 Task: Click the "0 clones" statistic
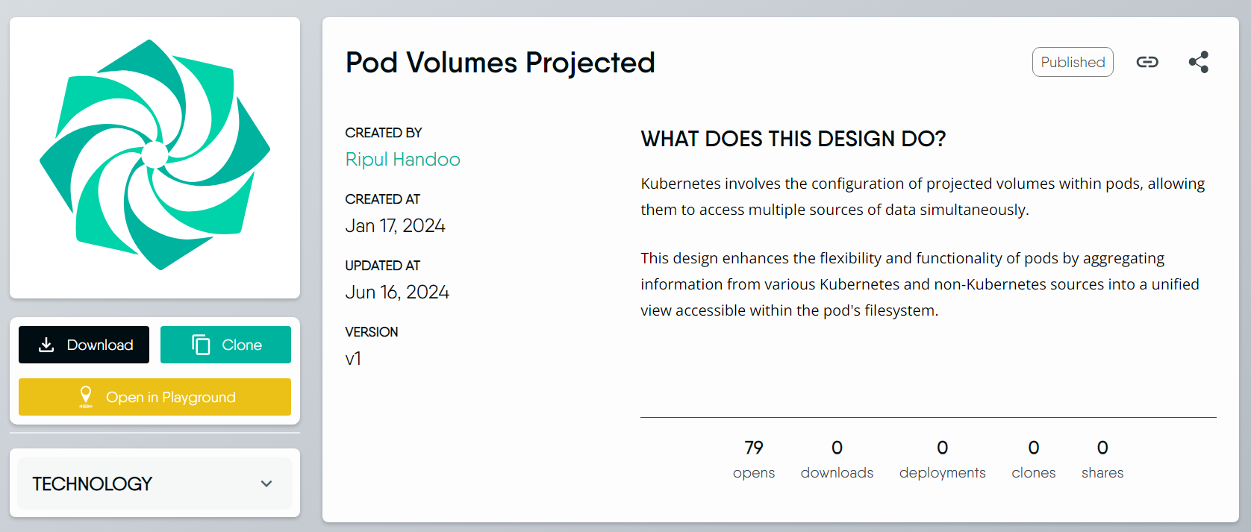pyautogui.click(x=1033, y=458)
